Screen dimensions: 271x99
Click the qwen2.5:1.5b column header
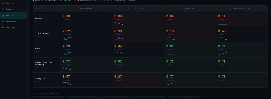[86, 9]
